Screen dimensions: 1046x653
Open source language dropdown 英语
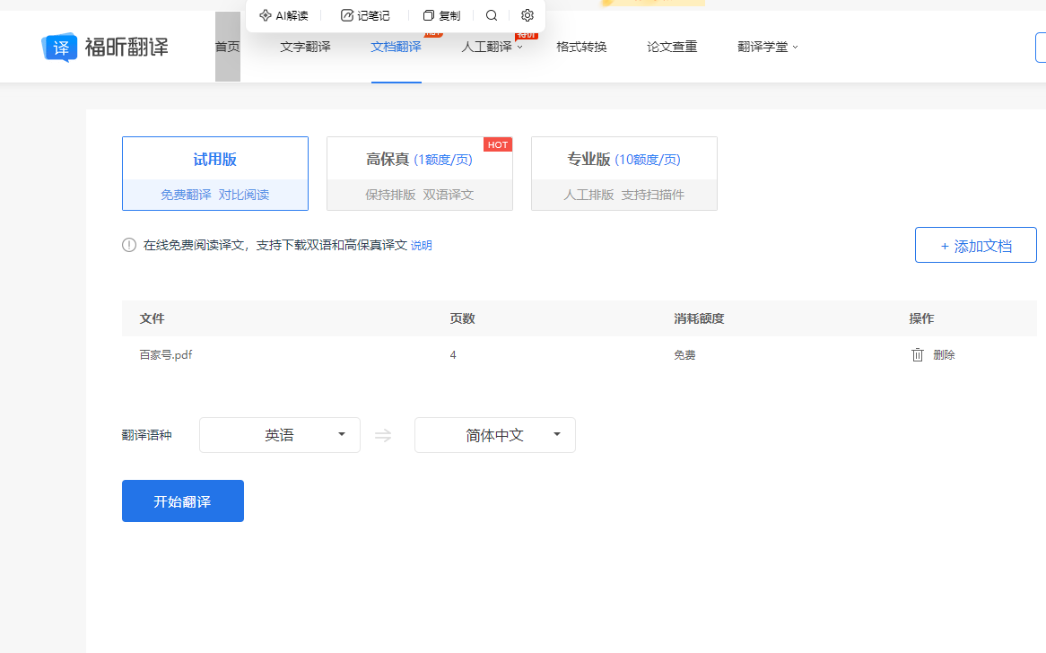(x=280, y=435)
